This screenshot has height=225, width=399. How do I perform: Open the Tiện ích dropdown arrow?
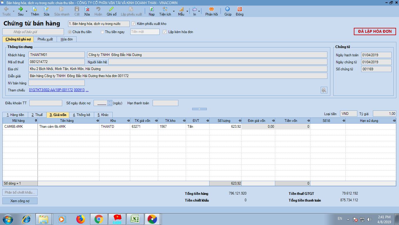[x=174, y=11]
